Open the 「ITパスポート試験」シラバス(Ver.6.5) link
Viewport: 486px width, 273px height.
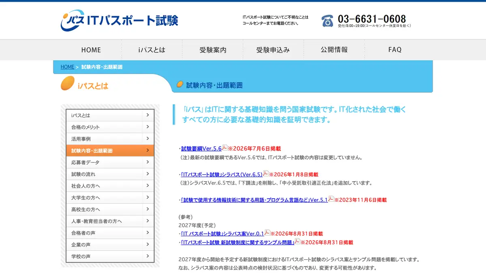coord(222,174)
